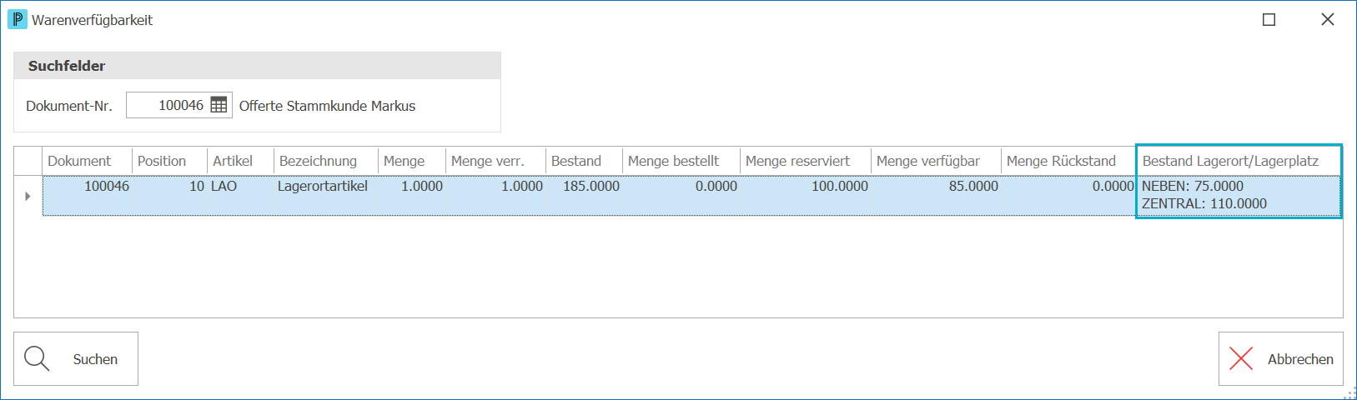Select the Artikel cell LAO
The width and height of the screenshot is (1357, 400).
(241, 196)
